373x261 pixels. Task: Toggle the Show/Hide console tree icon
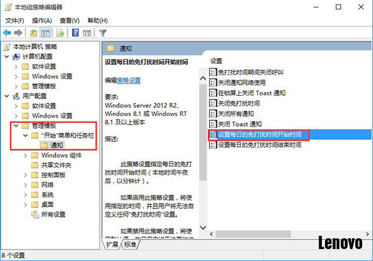(45, 33)
